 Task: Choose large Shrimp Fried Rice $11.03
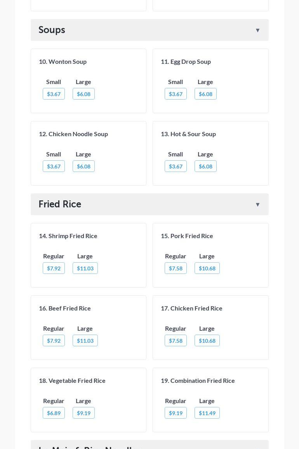[x=85, y=268]
